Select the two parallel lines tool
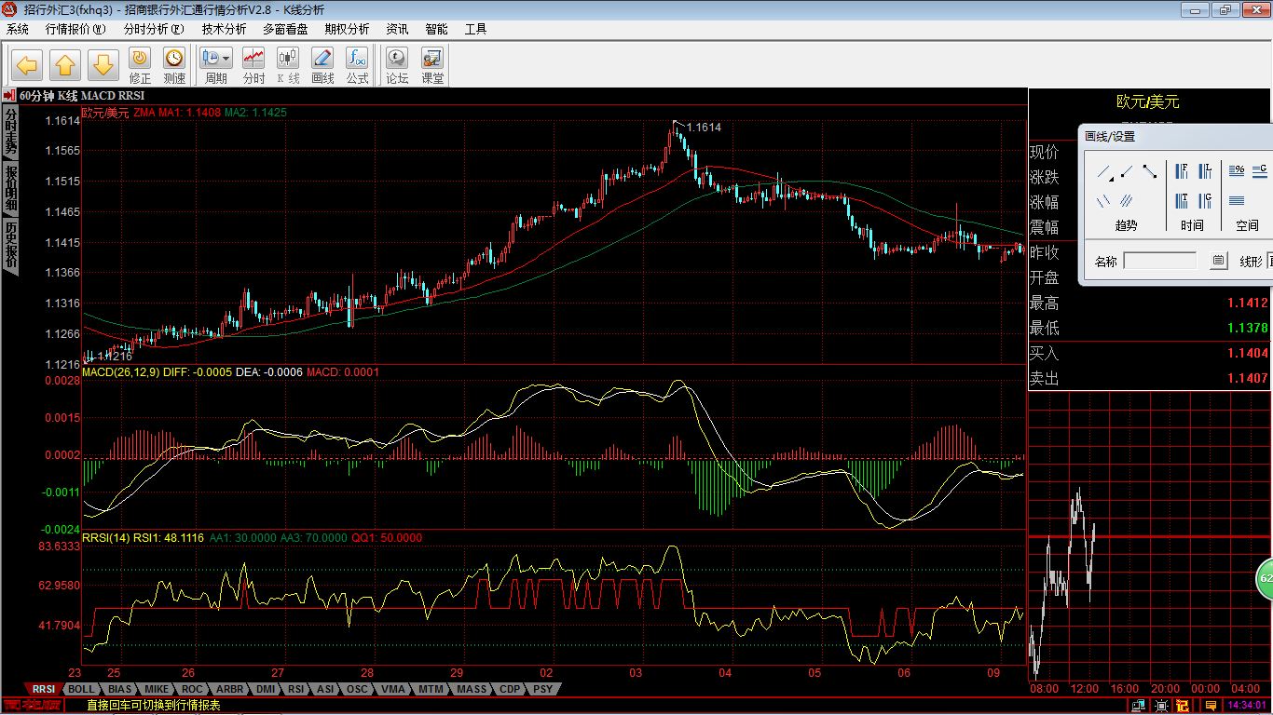Image resolution: width=1273 pixels, height=715 pixels. pos(1103,201)
